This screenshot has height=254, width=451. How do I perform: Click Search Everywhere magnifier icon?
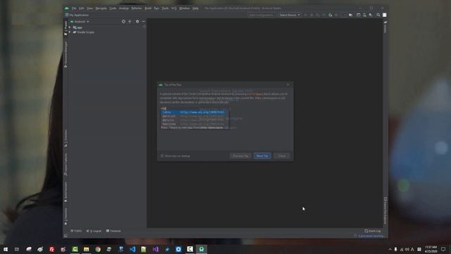[x=378, y=15]
